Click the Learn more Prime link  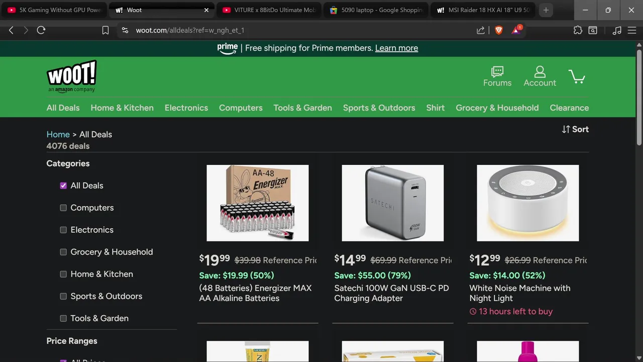coord(396,48)
